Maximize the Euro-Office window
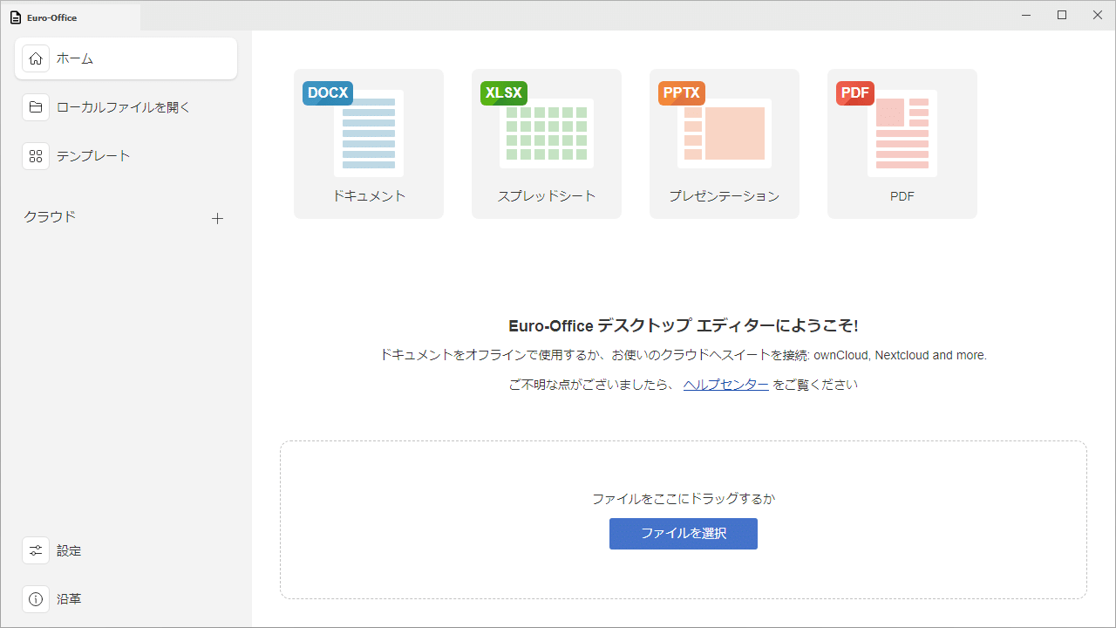 [x=1062, y=15]
